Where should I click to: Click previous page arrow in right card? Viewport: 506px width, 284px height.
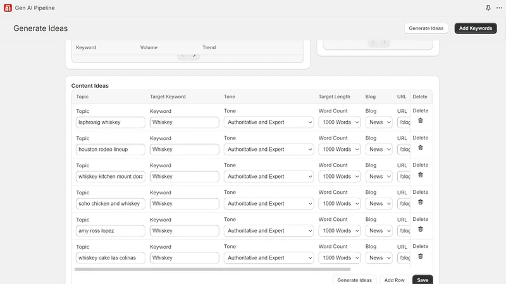coord(373,42)
